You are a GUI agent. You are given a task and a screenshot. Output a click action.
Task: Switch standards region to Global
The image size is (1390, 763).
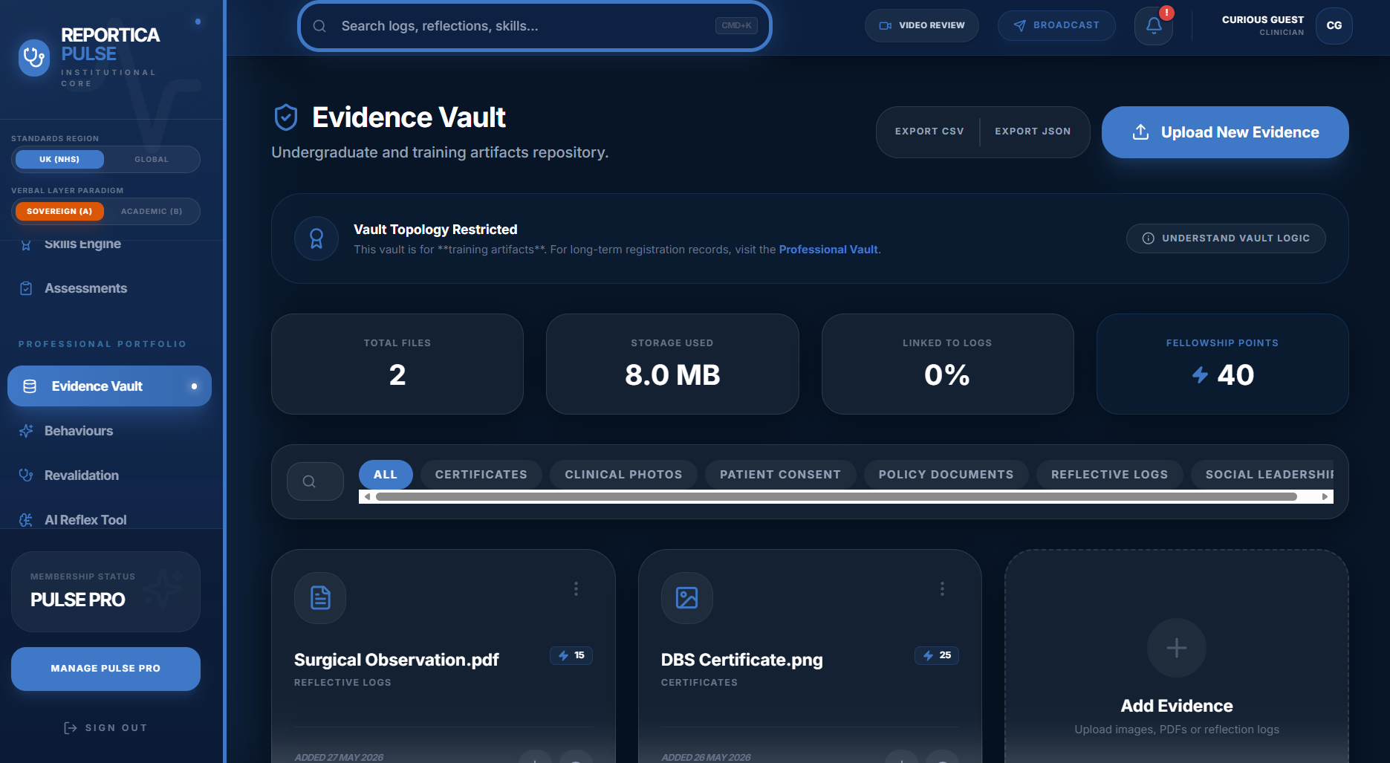[x=152, y=160]
